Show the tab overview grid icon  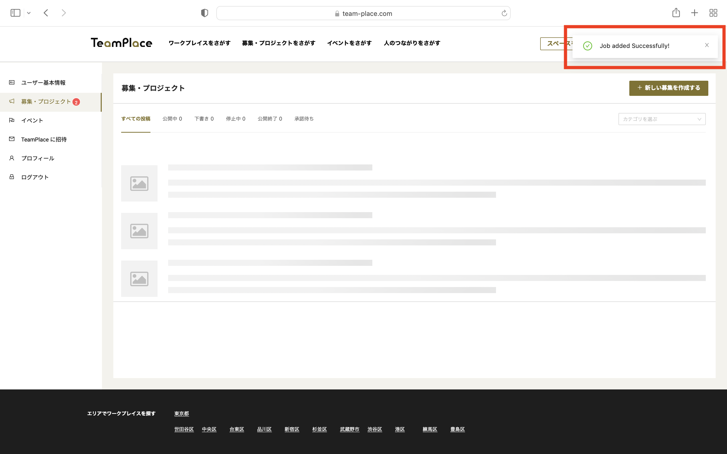713,13
